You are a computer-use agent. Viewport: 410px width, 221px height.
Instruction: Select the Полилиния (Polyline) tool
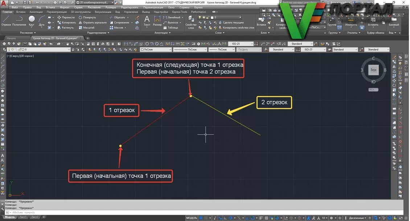pos(19,21)
